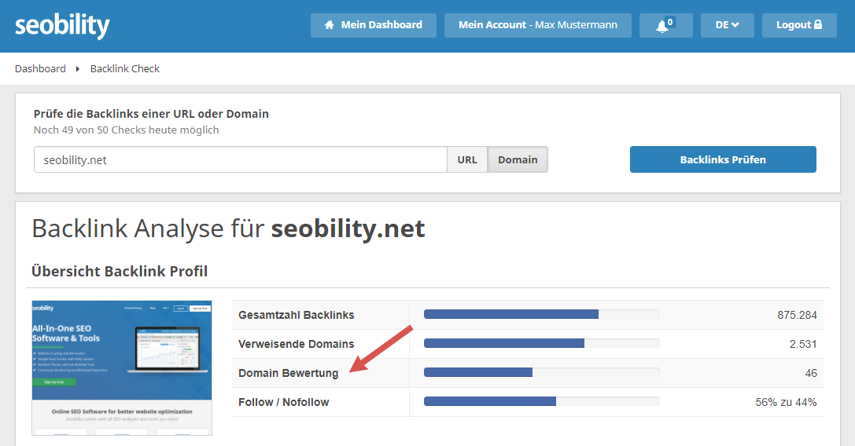Click the breadcrumb separator arrow icon
Image resolution: width=855 pixels, height=446 pixels.
pos(77,68)
